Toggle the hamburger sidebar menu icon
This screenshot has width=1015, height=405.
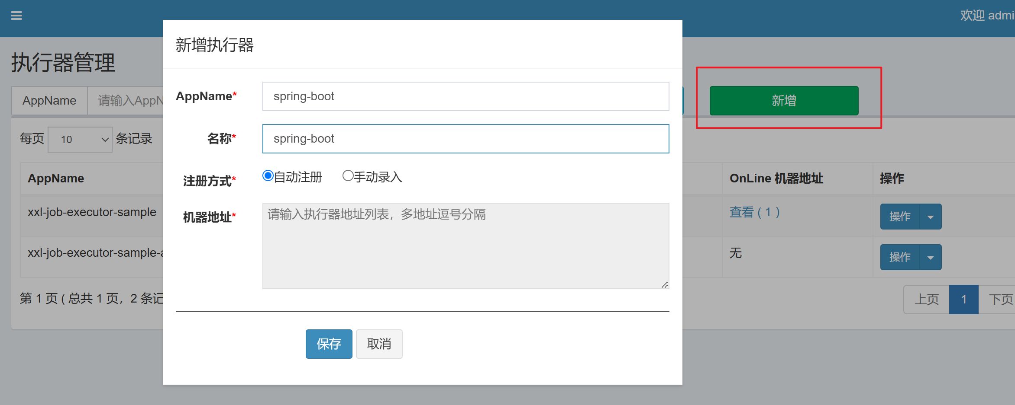coord(16,16)
